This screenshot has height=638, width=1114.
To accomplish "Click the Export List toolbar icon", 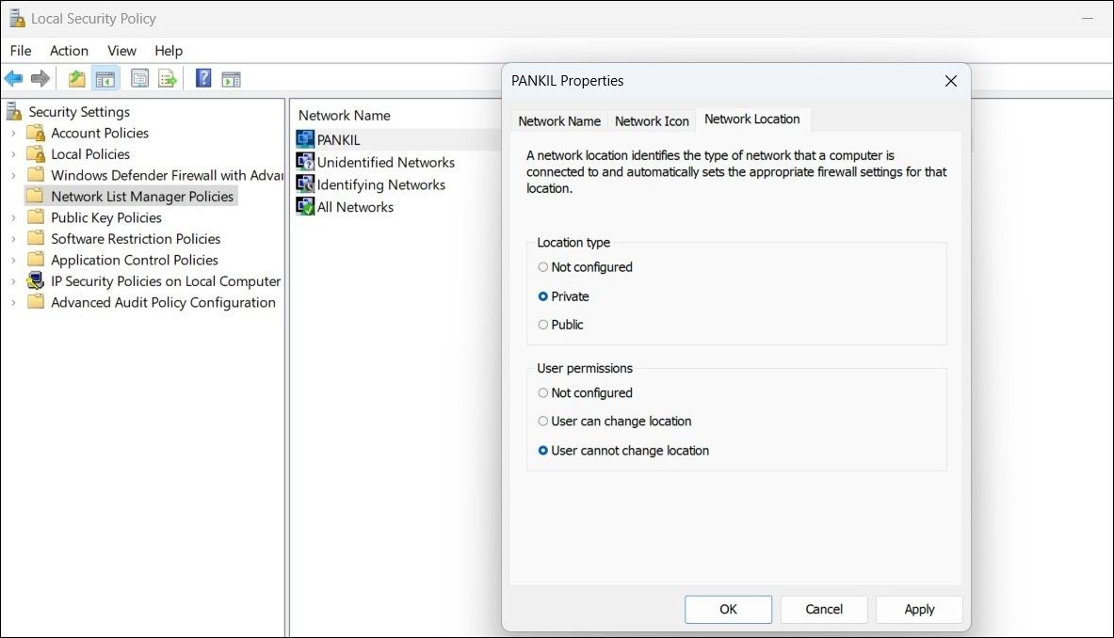I will point(168,79).
